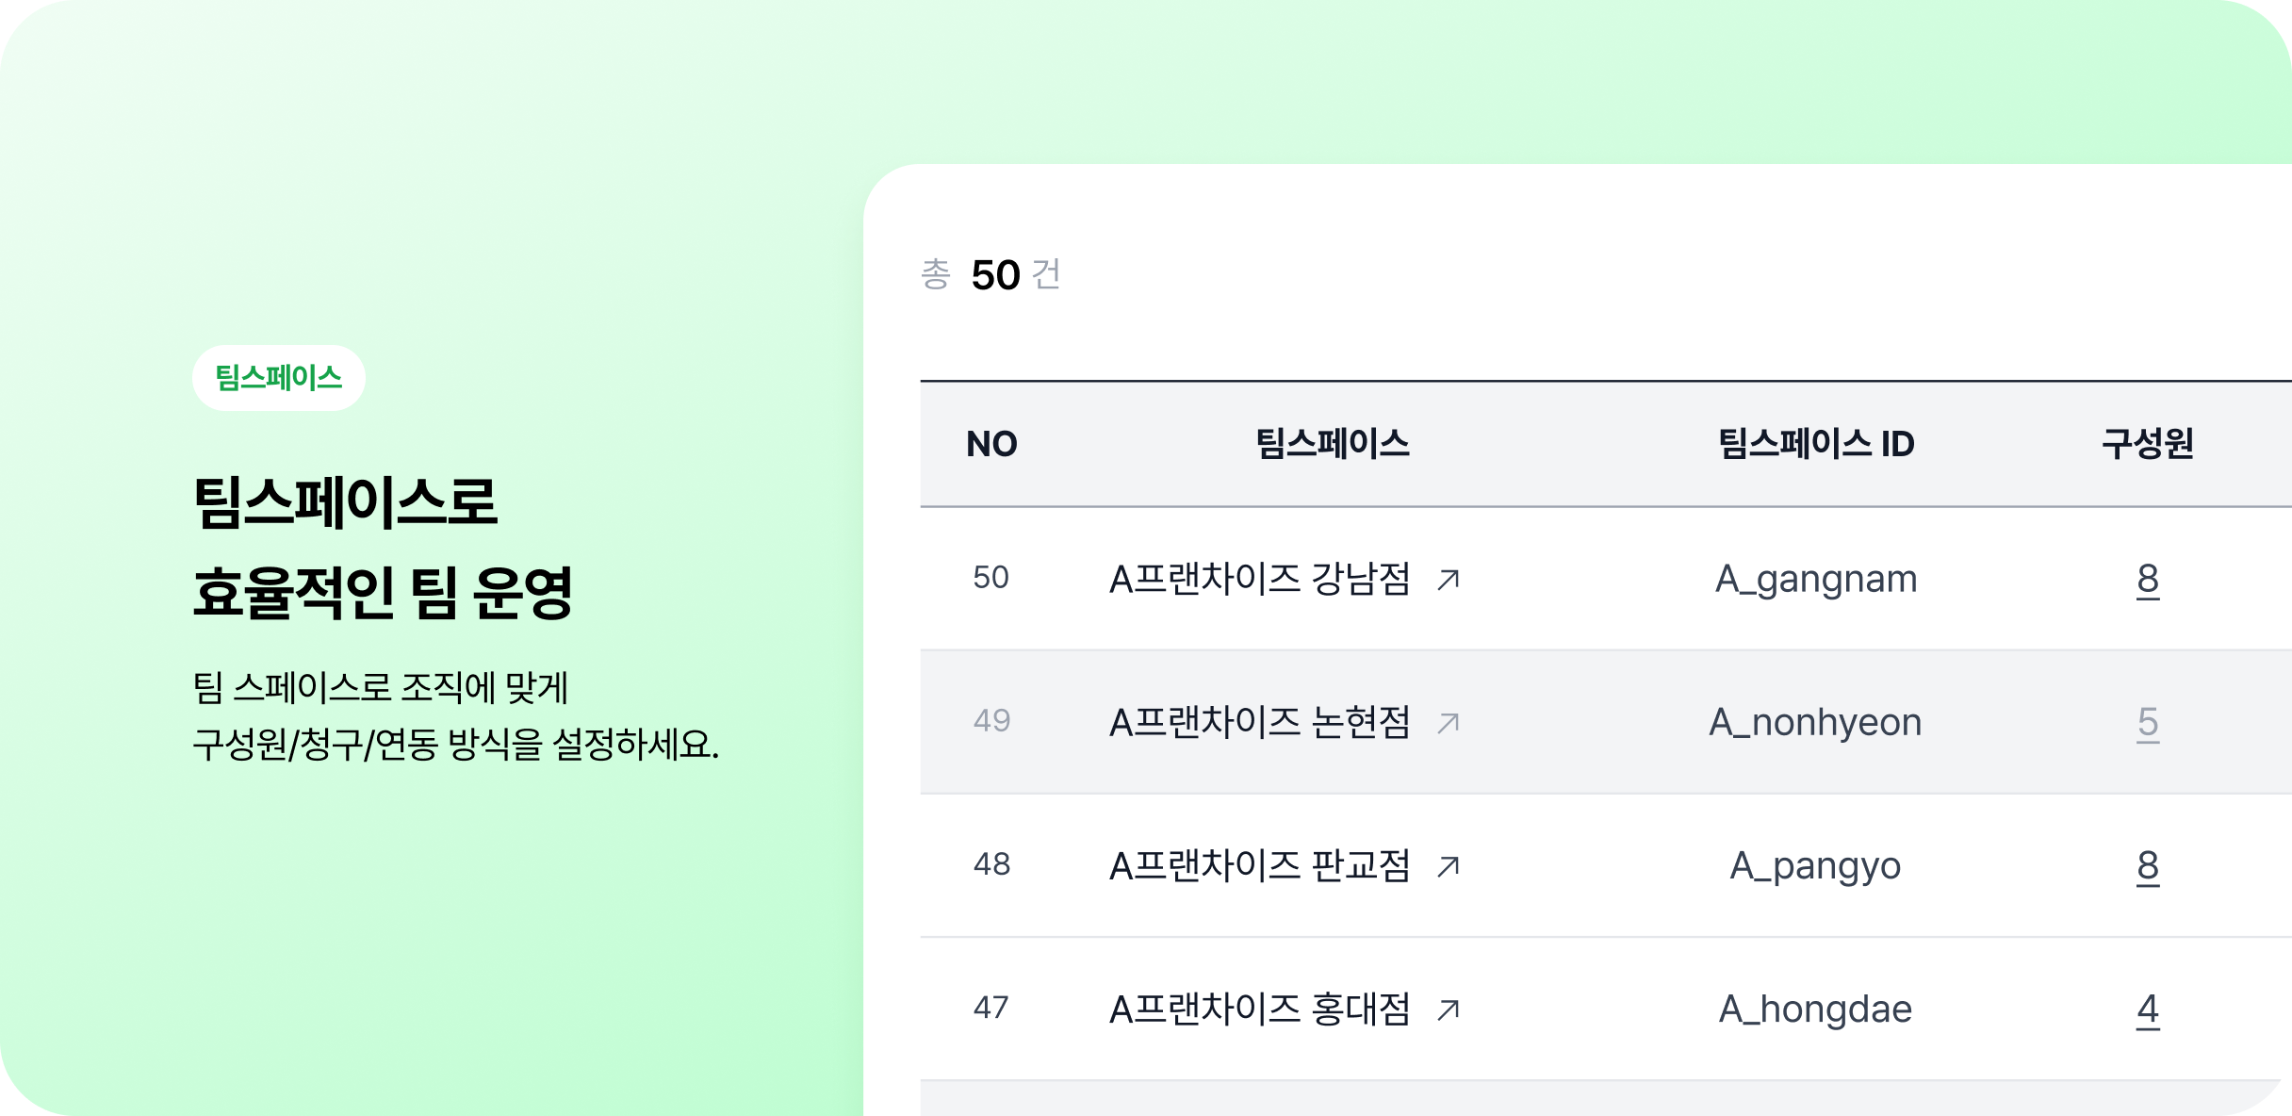The image size is (2292, 1116).
Task: Open external link arrow for A프랜차이즈 판교점
Action: [1449, 865]
